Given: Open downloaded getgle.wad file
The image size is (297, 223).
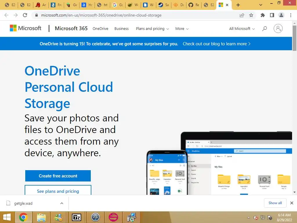Looking at the screenshot, I should (x=23, y=203).
